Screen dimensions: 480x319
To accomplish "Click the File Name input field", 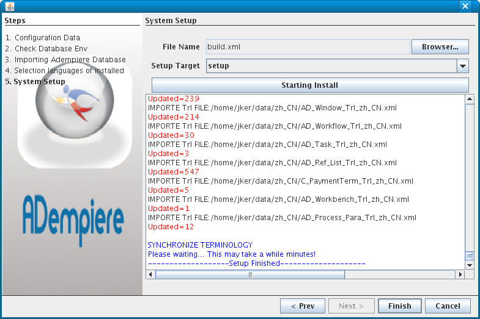I will coord(308,47).
